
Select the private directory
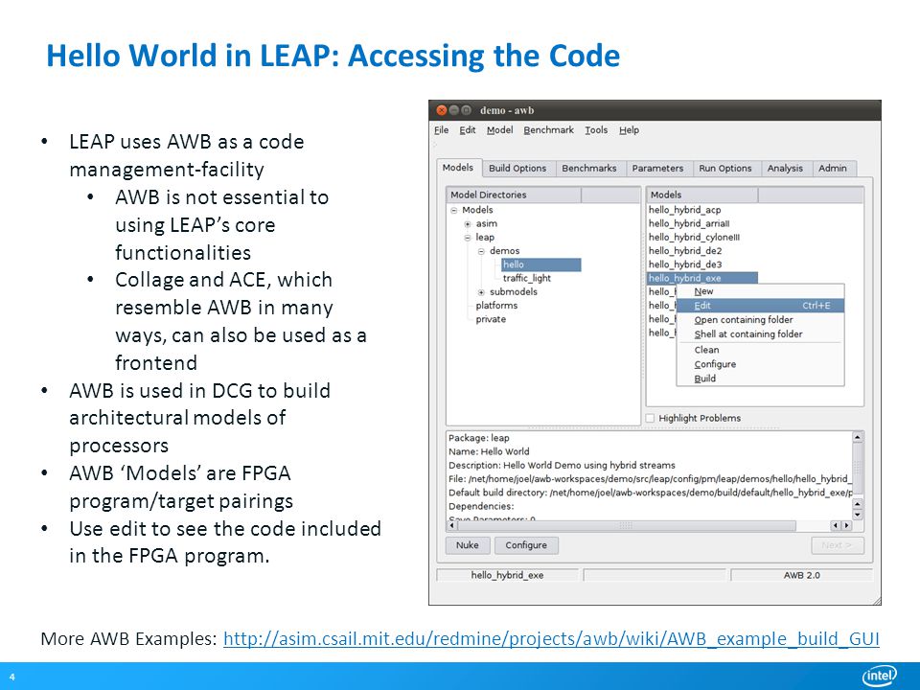coord(491,319)
